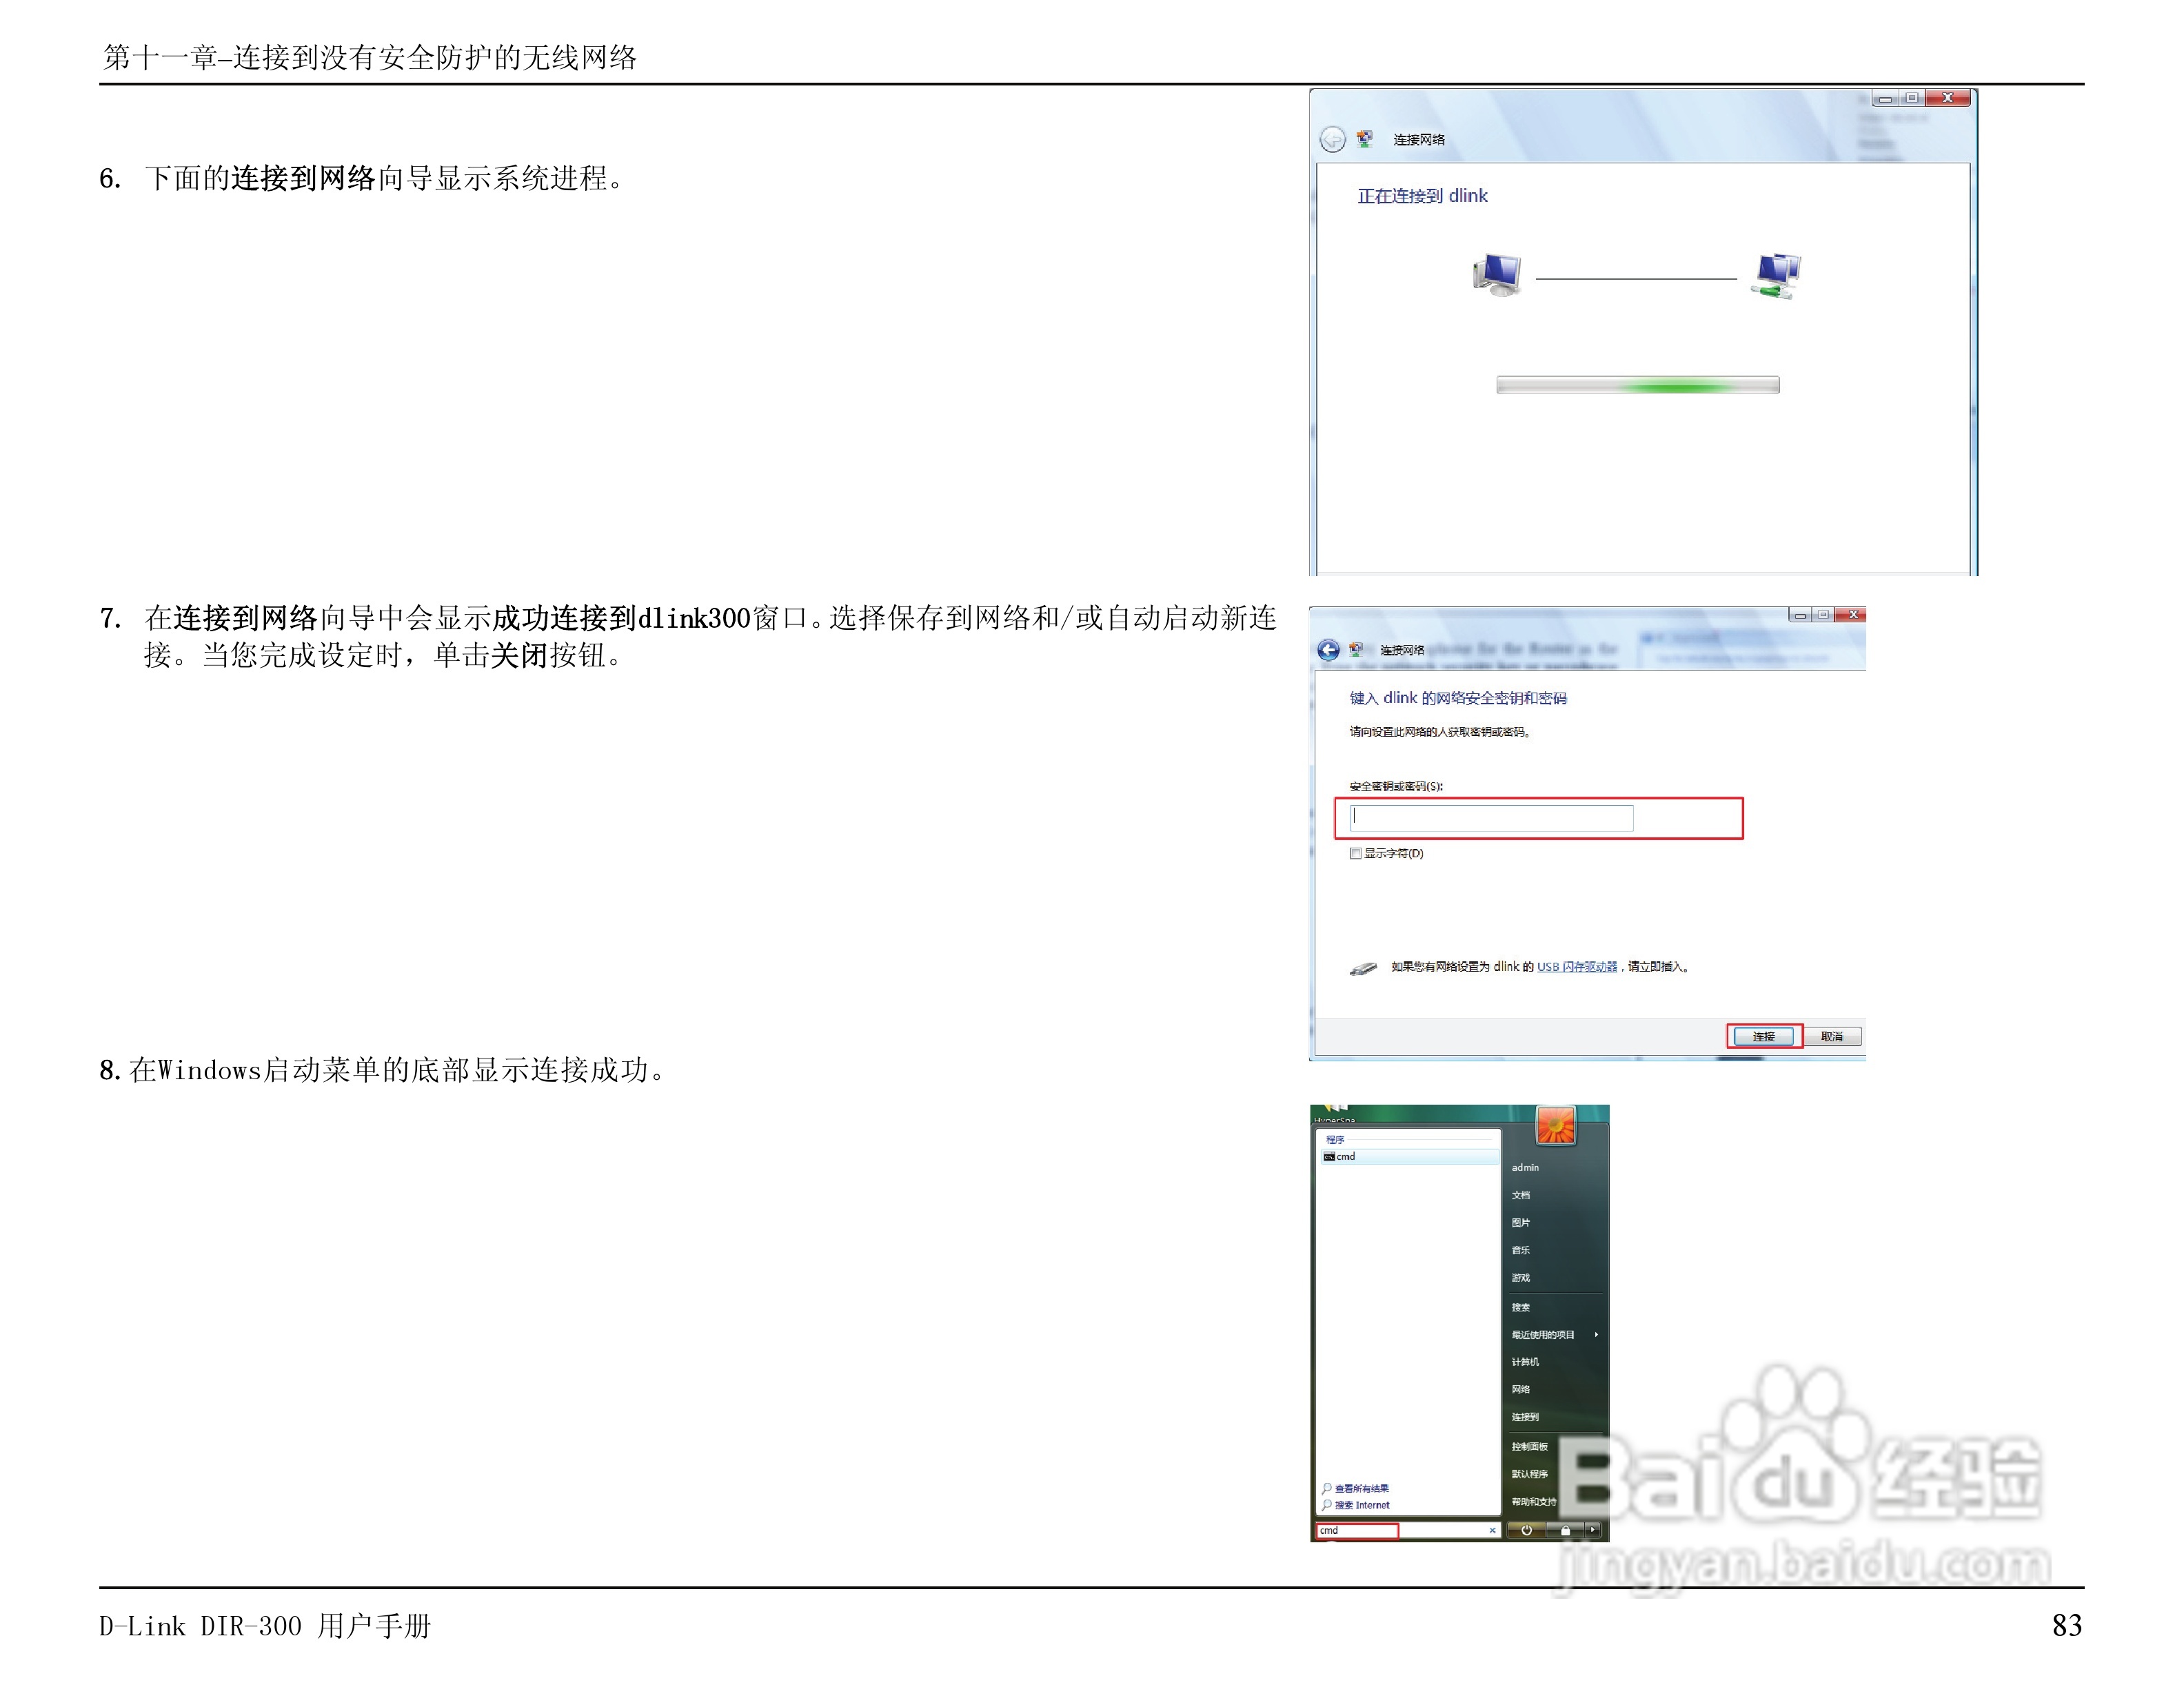Open 计算机 from Start menu

point(1525,1361)
